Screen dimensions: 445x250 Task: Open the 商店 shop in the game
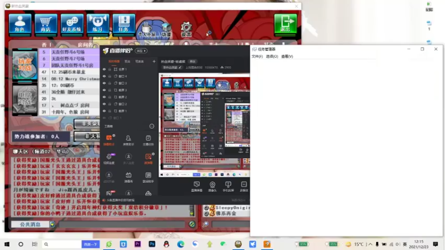coord(46,24)
